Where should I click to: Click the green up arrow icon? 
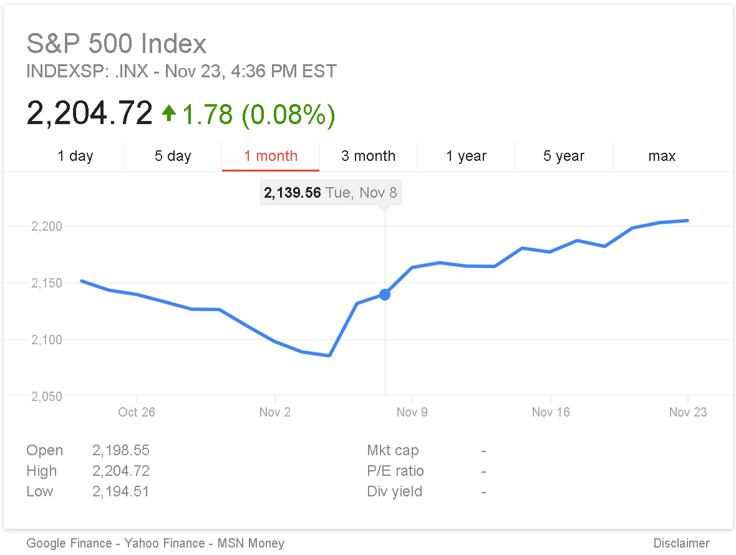pos(168,113)
